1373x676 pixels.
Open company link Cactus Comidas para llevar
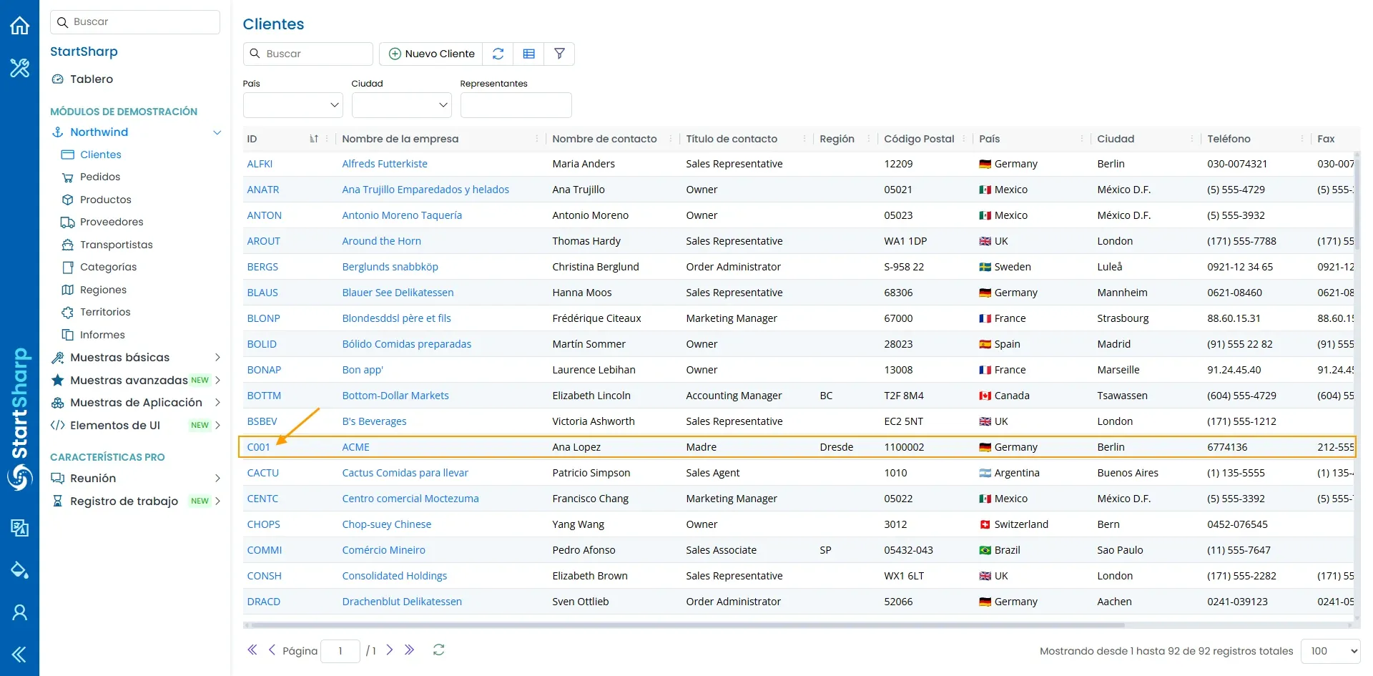click(x=405, y=473)
